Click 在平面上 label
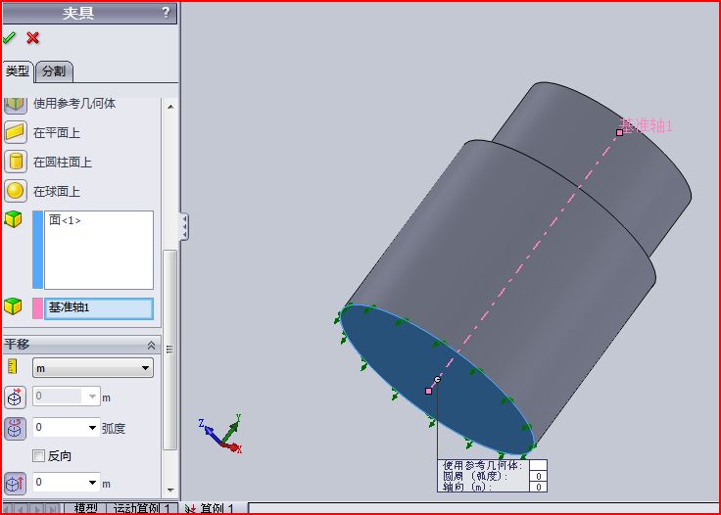The width and height of the screenshot is (721, 515). pos(57,133)
